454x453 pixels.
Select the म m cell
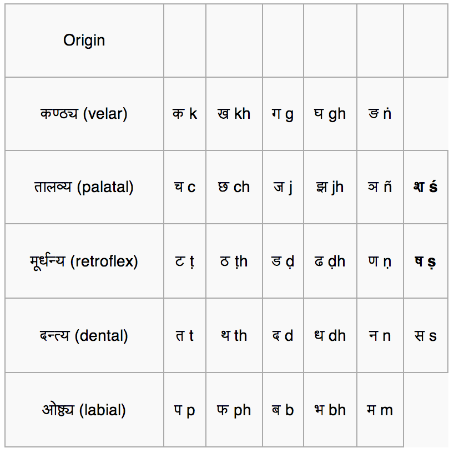pyautogui.click(x=380, y=410)
